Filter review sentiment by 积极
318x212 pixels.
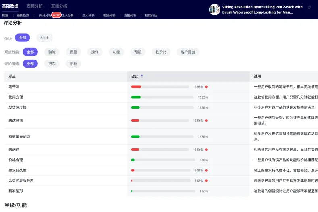[x=73, y=64]
